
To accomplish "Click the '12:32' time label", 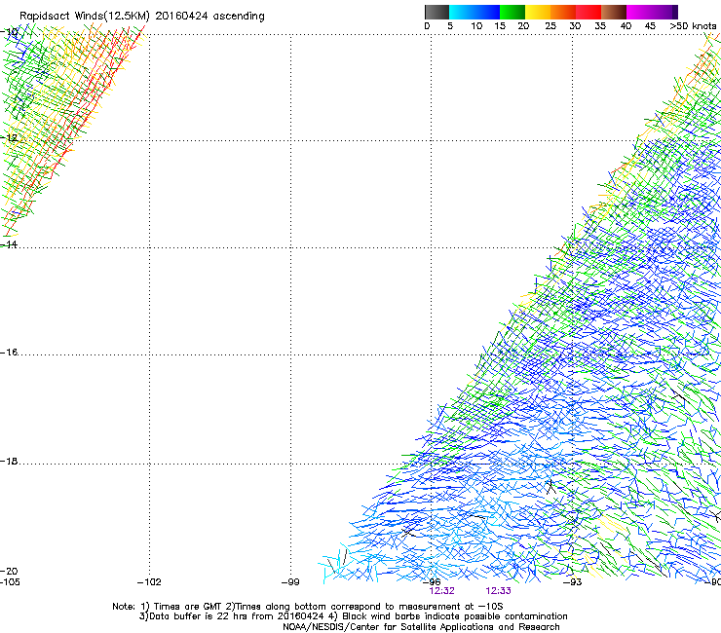I will pos(442,591).
